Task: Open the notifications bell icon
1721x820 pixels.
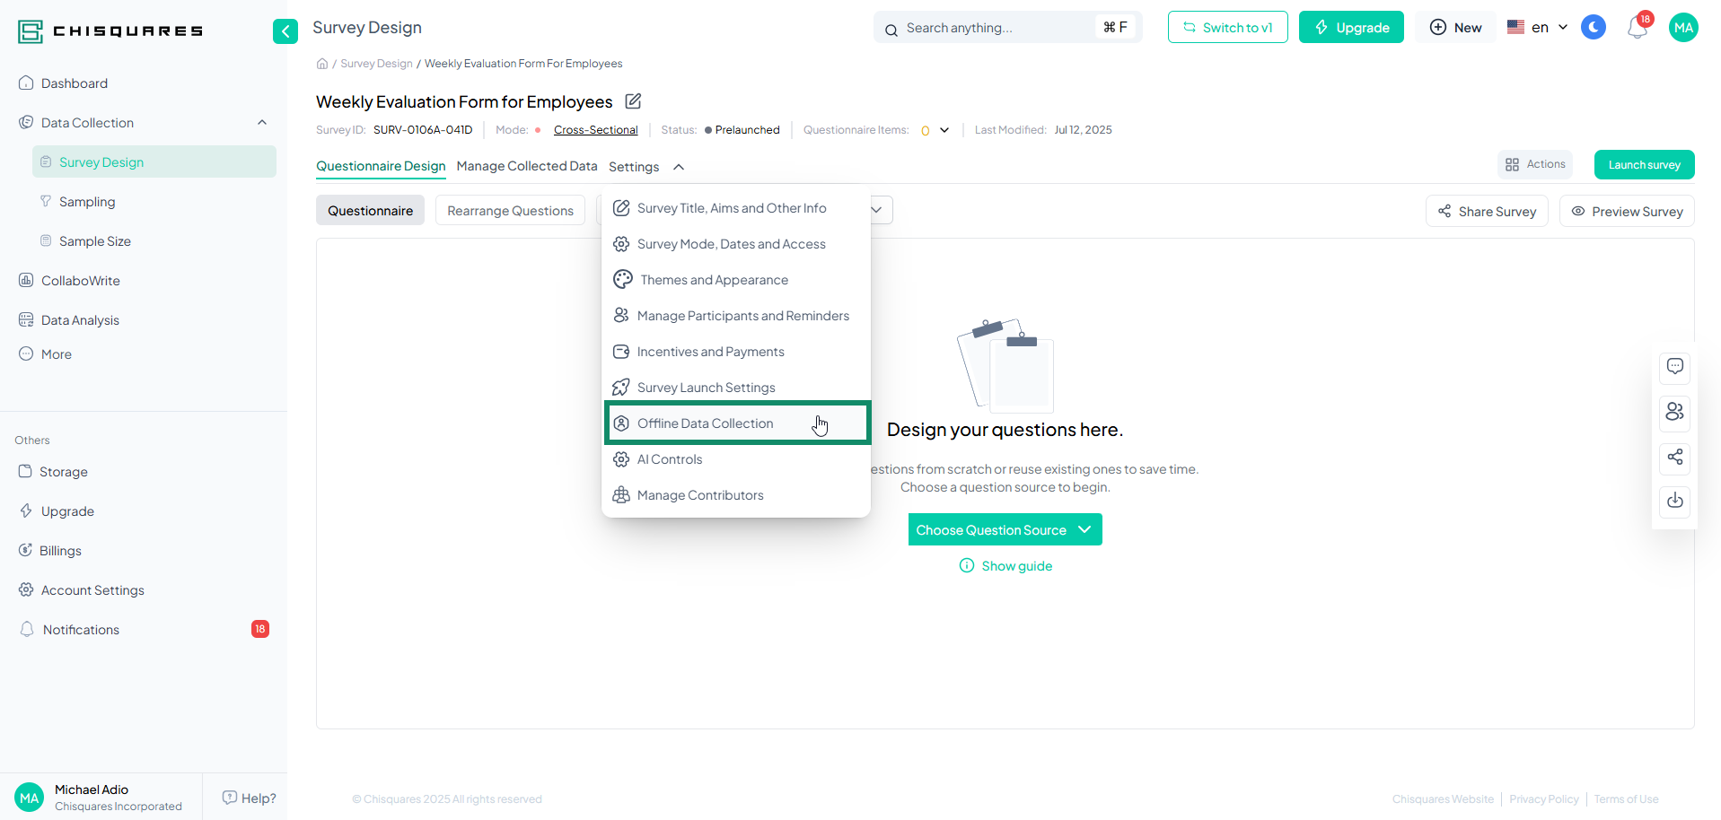Action: tap(1637, 28)
